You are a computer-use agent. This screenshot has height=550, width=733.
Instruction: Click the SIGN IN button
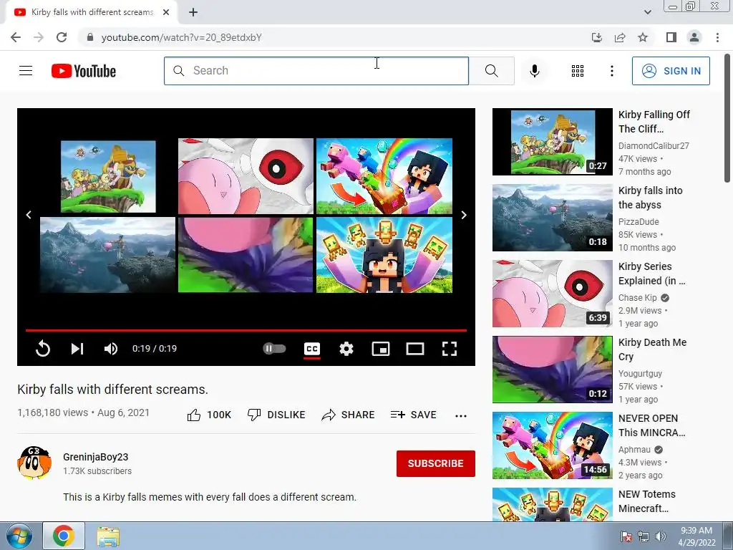670,71
